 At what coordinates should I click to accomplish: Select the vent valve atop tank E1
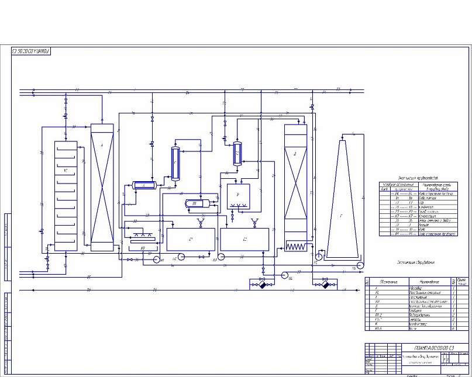tap(200, 223)
